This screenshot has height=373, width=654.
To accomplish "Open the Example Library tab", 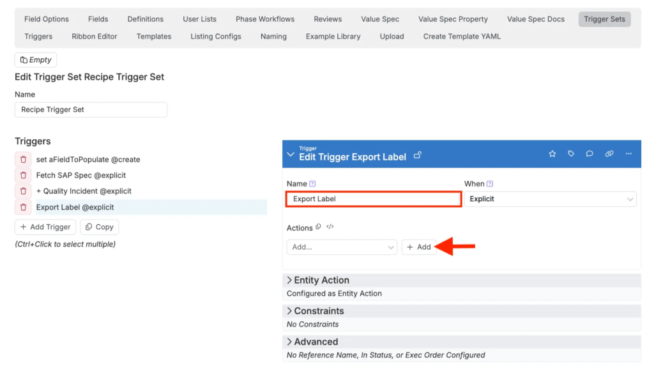I will [x=333, y=36].
